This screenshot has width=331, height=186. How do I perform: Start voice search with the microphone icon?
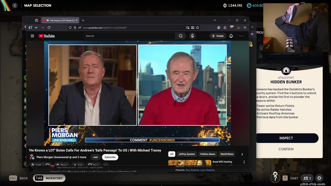(x=192, y=36)
